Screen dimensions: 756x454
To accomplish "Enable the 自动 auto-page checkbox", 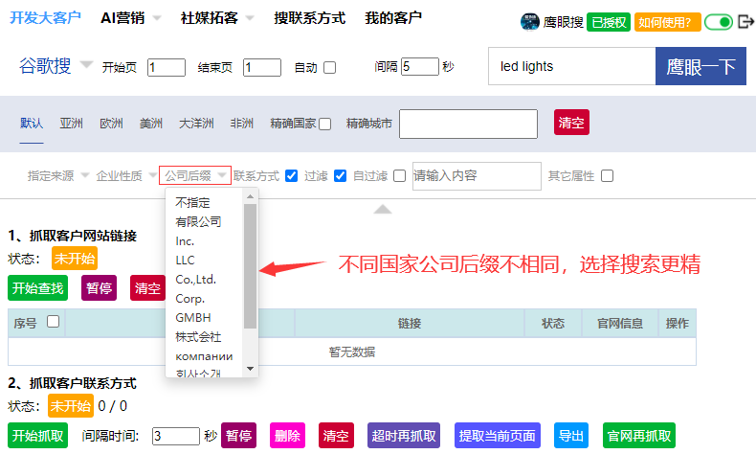I will pyautogui.click(x=330, y=67).
